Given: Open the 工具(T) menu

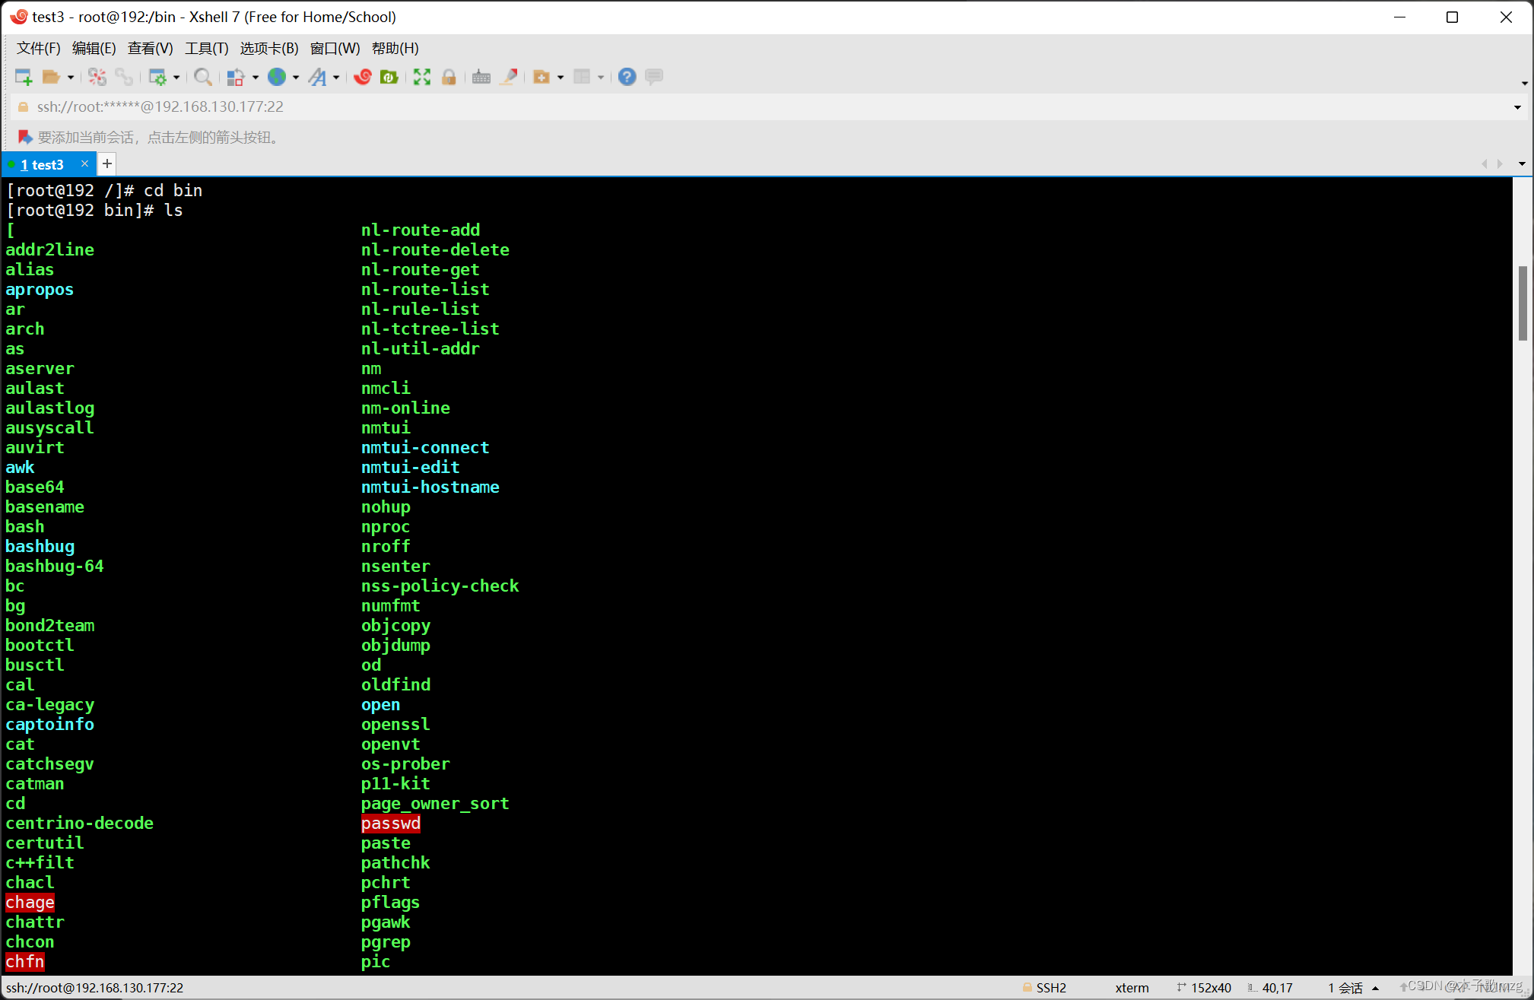Looking at the screenshot, I should click(206, 48).
